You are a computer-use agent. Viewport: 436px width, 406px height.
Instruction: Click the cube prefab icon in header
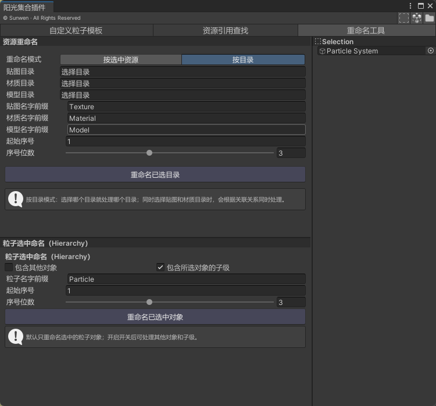[x=417, y=18]
